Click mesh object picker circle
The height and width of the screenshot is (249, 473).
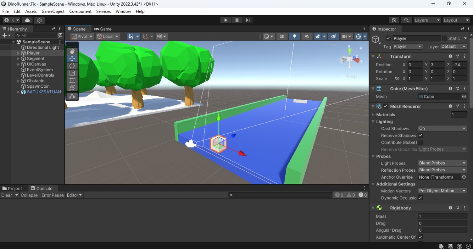pos(464,97)
